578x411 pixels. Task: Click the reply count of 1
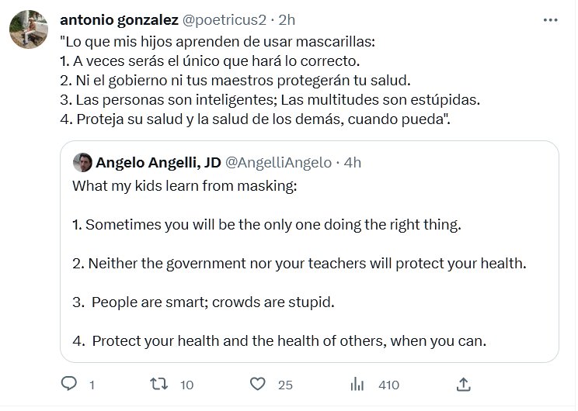[92, 385]
